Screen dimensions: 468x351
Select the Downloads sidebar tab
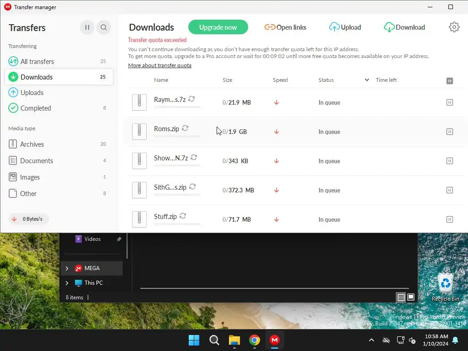[x=59, y=77]
